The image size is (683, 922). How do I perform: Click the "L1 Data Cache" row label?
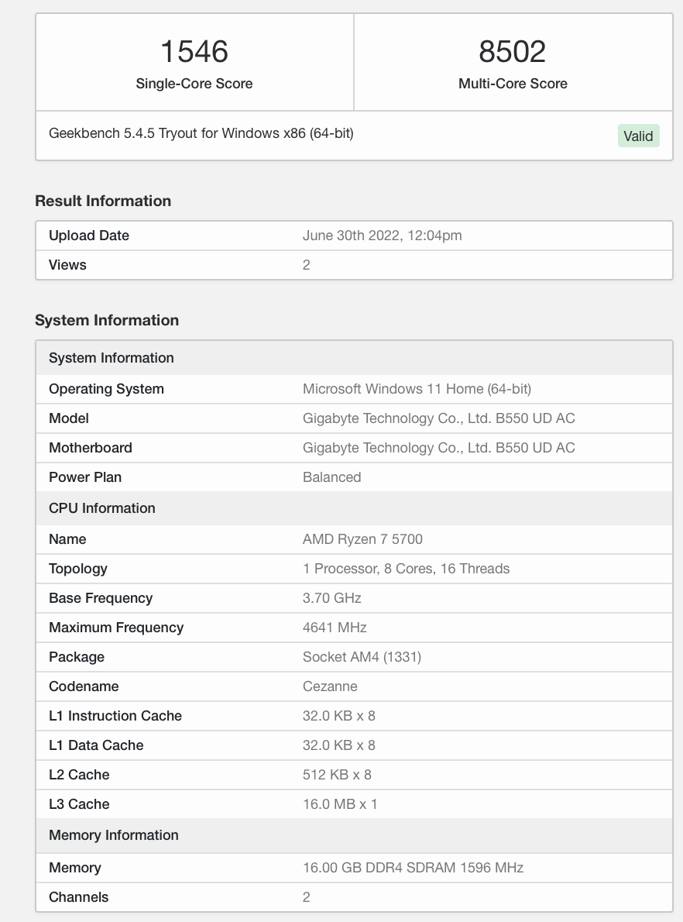tap(96, 745)
